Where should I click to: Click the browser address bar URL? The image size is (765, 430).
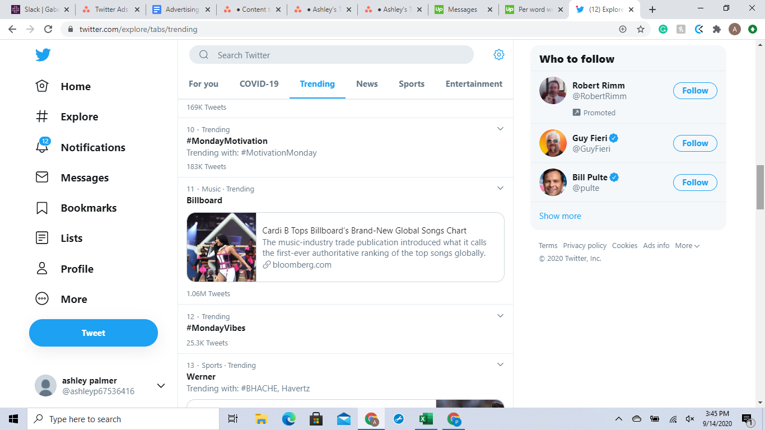138,29
